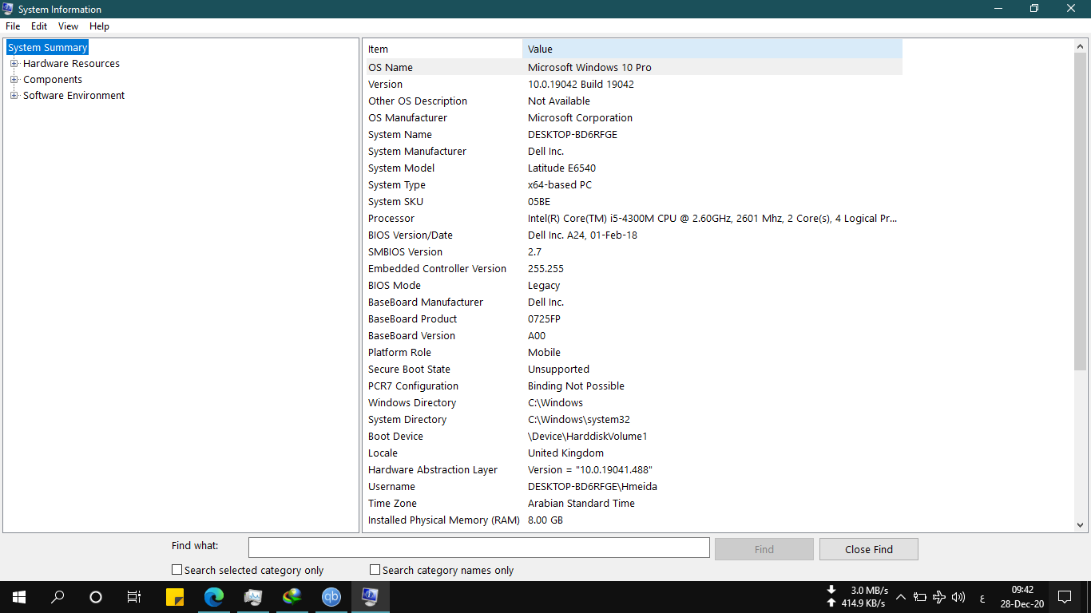Enable Search selected category only
The width and height of the screenshot is (1091, 613).
177,570
